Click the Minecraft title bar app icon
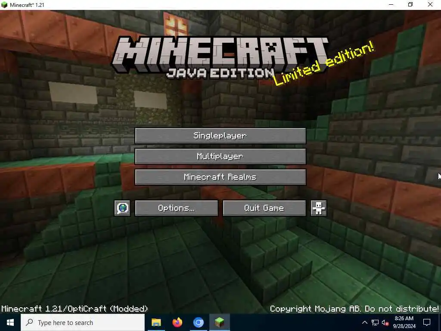Screen dimensions: 441x331 4,5
